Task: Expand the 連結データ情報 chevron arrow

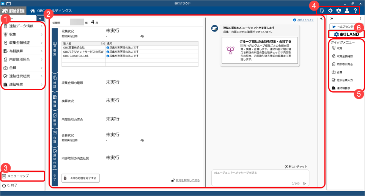Action: 42,26
